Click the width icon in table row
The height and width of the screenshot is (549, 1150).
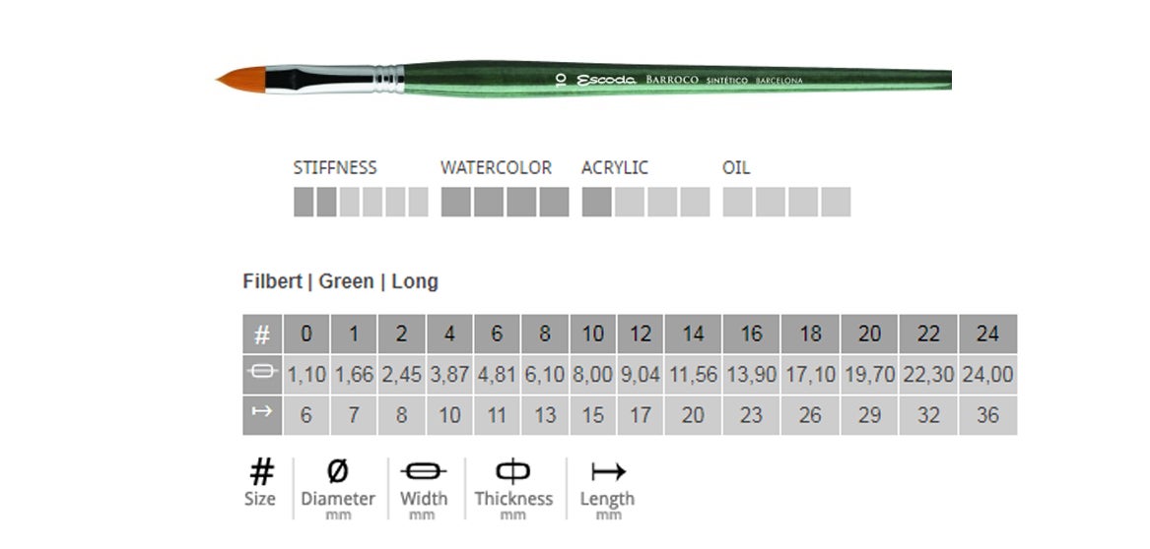click(x=262, y=374)
